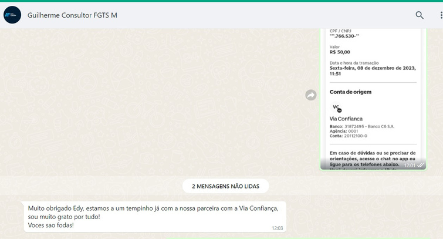
Task: Click 'Via Confianca' name in receipt
Action: click(346, 119)
